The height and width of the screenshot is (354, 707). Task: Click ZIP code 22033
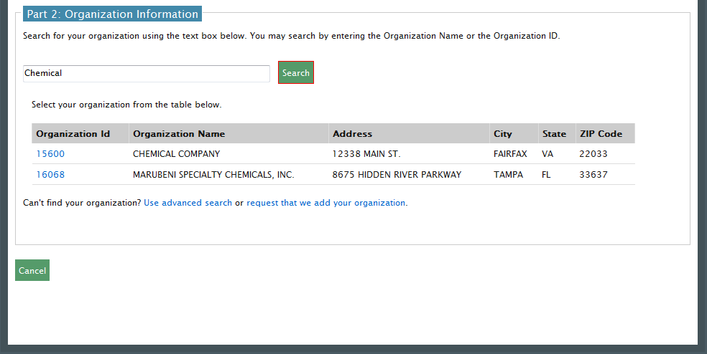(x=593, y=154)
